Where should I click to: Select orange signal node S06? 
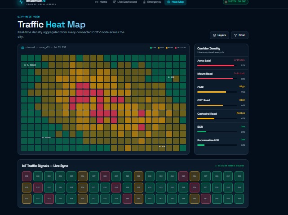[83, 176]
